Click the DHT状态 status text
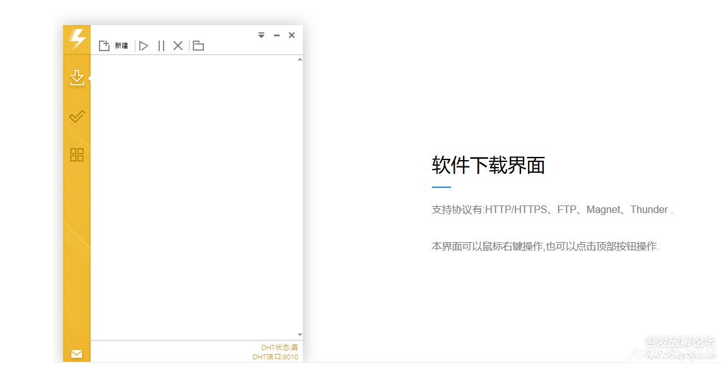Screen dimensions: 721x365 [x=279, y=347]
